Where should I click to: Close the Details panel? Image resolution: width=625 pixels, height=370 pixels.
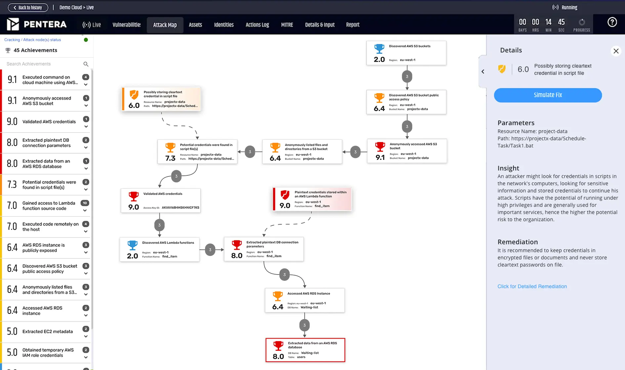pos(616,51)
